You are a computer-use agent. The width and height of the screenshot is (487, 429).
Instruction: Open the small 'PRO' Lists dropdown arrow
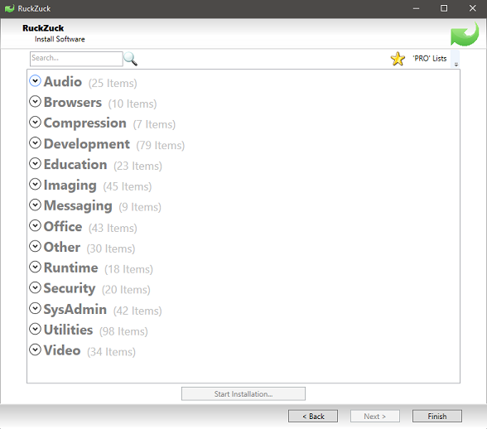(456, 65)
